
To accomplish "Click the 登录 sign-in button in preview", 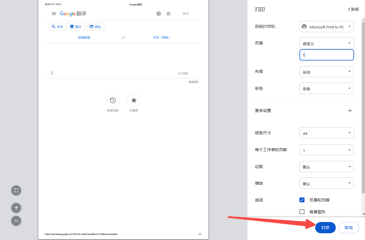I will 185,14.
